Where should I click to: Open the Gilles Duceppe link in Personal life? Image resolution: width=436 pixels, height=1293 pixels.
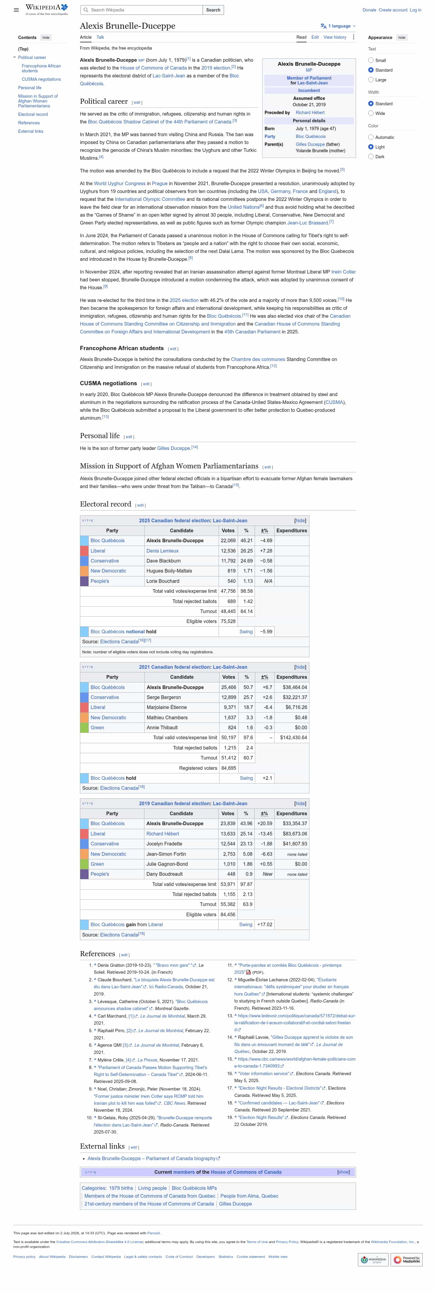coord(174,448)
